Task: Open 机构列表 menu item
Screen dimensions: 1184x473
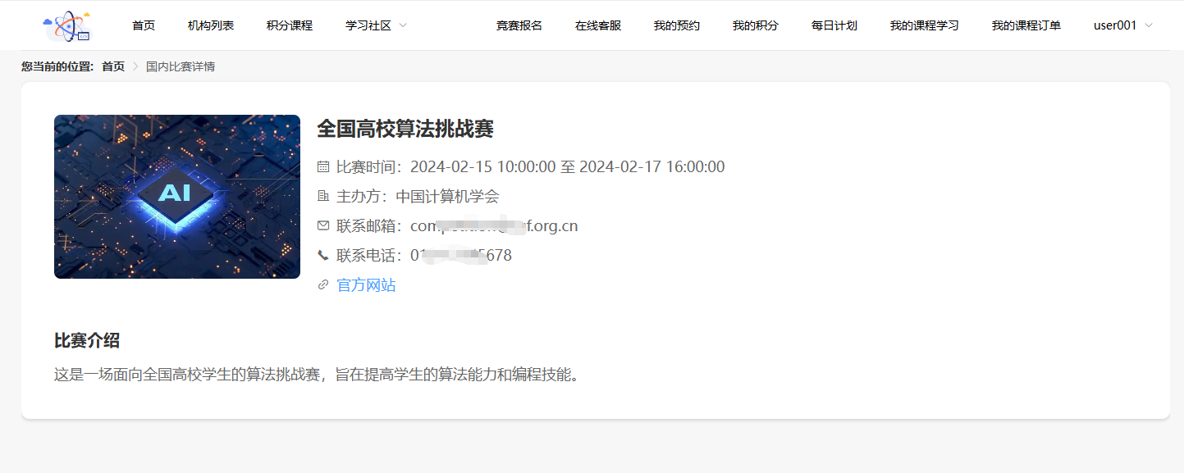Action: (x=211, y=25)
